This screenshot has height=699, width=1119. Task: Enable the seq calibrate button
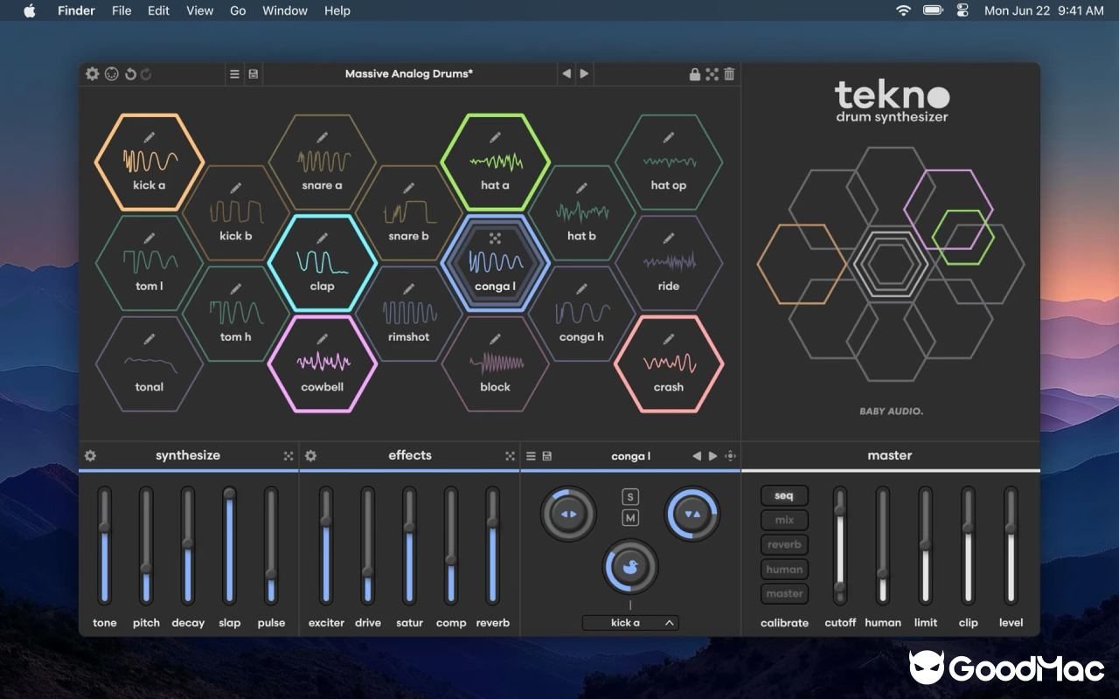pyautogui.click(x=784, y=495)
